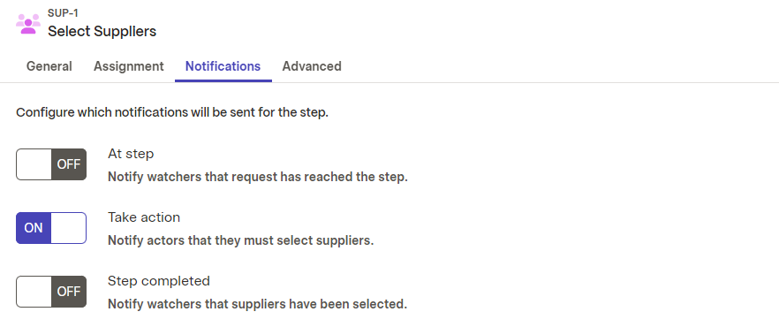This screenshot has width=779, height=327.
Task: Select the Notifications tab
Action: [x=223, y=66]
